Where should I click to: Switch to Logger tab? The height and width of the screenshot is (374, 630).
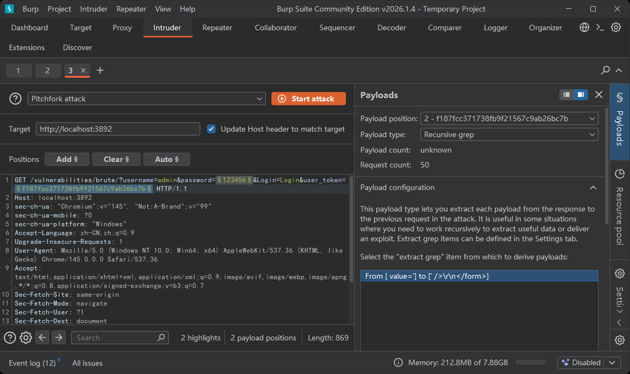click(x=495, y=28)
